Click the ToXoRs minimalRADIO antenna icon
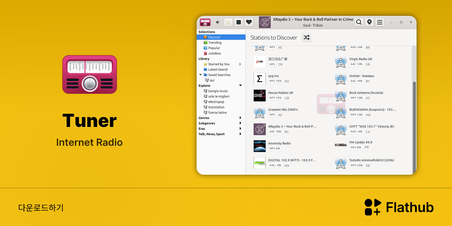 pos(341,163)
